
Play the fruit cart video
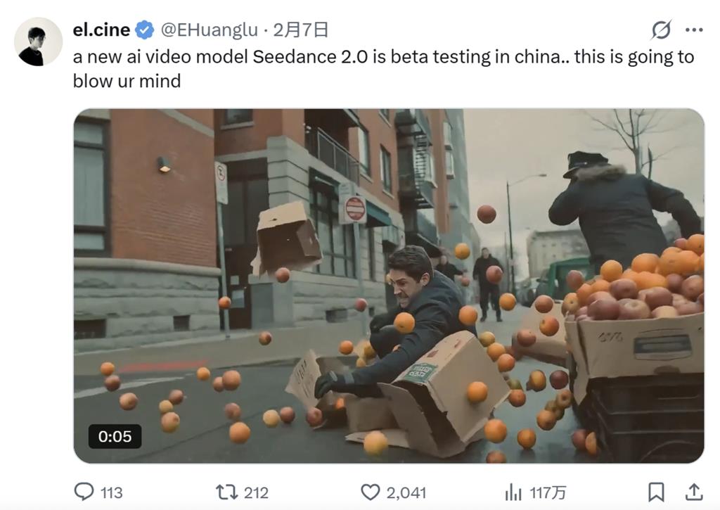coord(389,286)
